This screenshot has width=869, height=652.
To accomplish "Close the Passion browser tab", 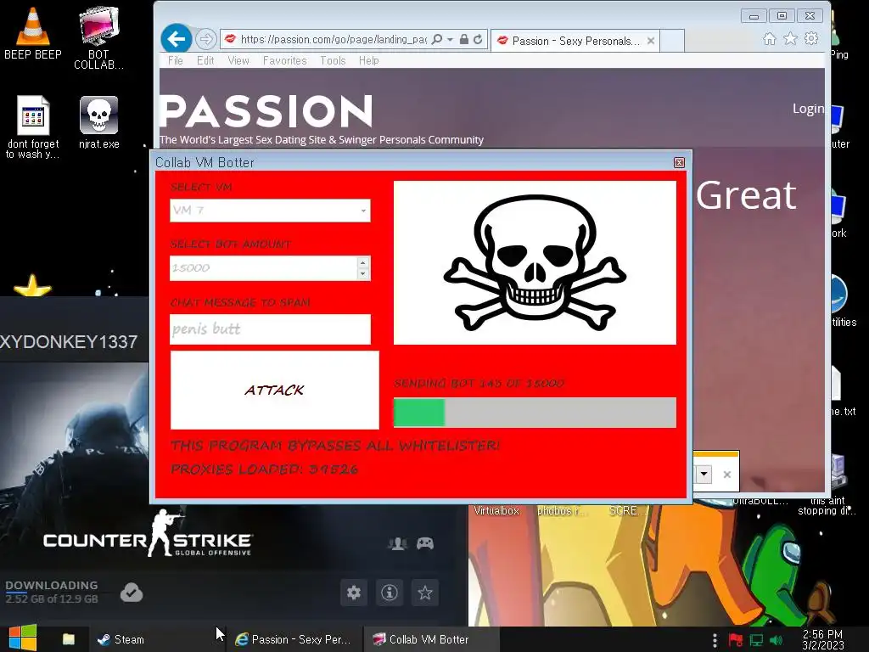I will click(651, 41).
